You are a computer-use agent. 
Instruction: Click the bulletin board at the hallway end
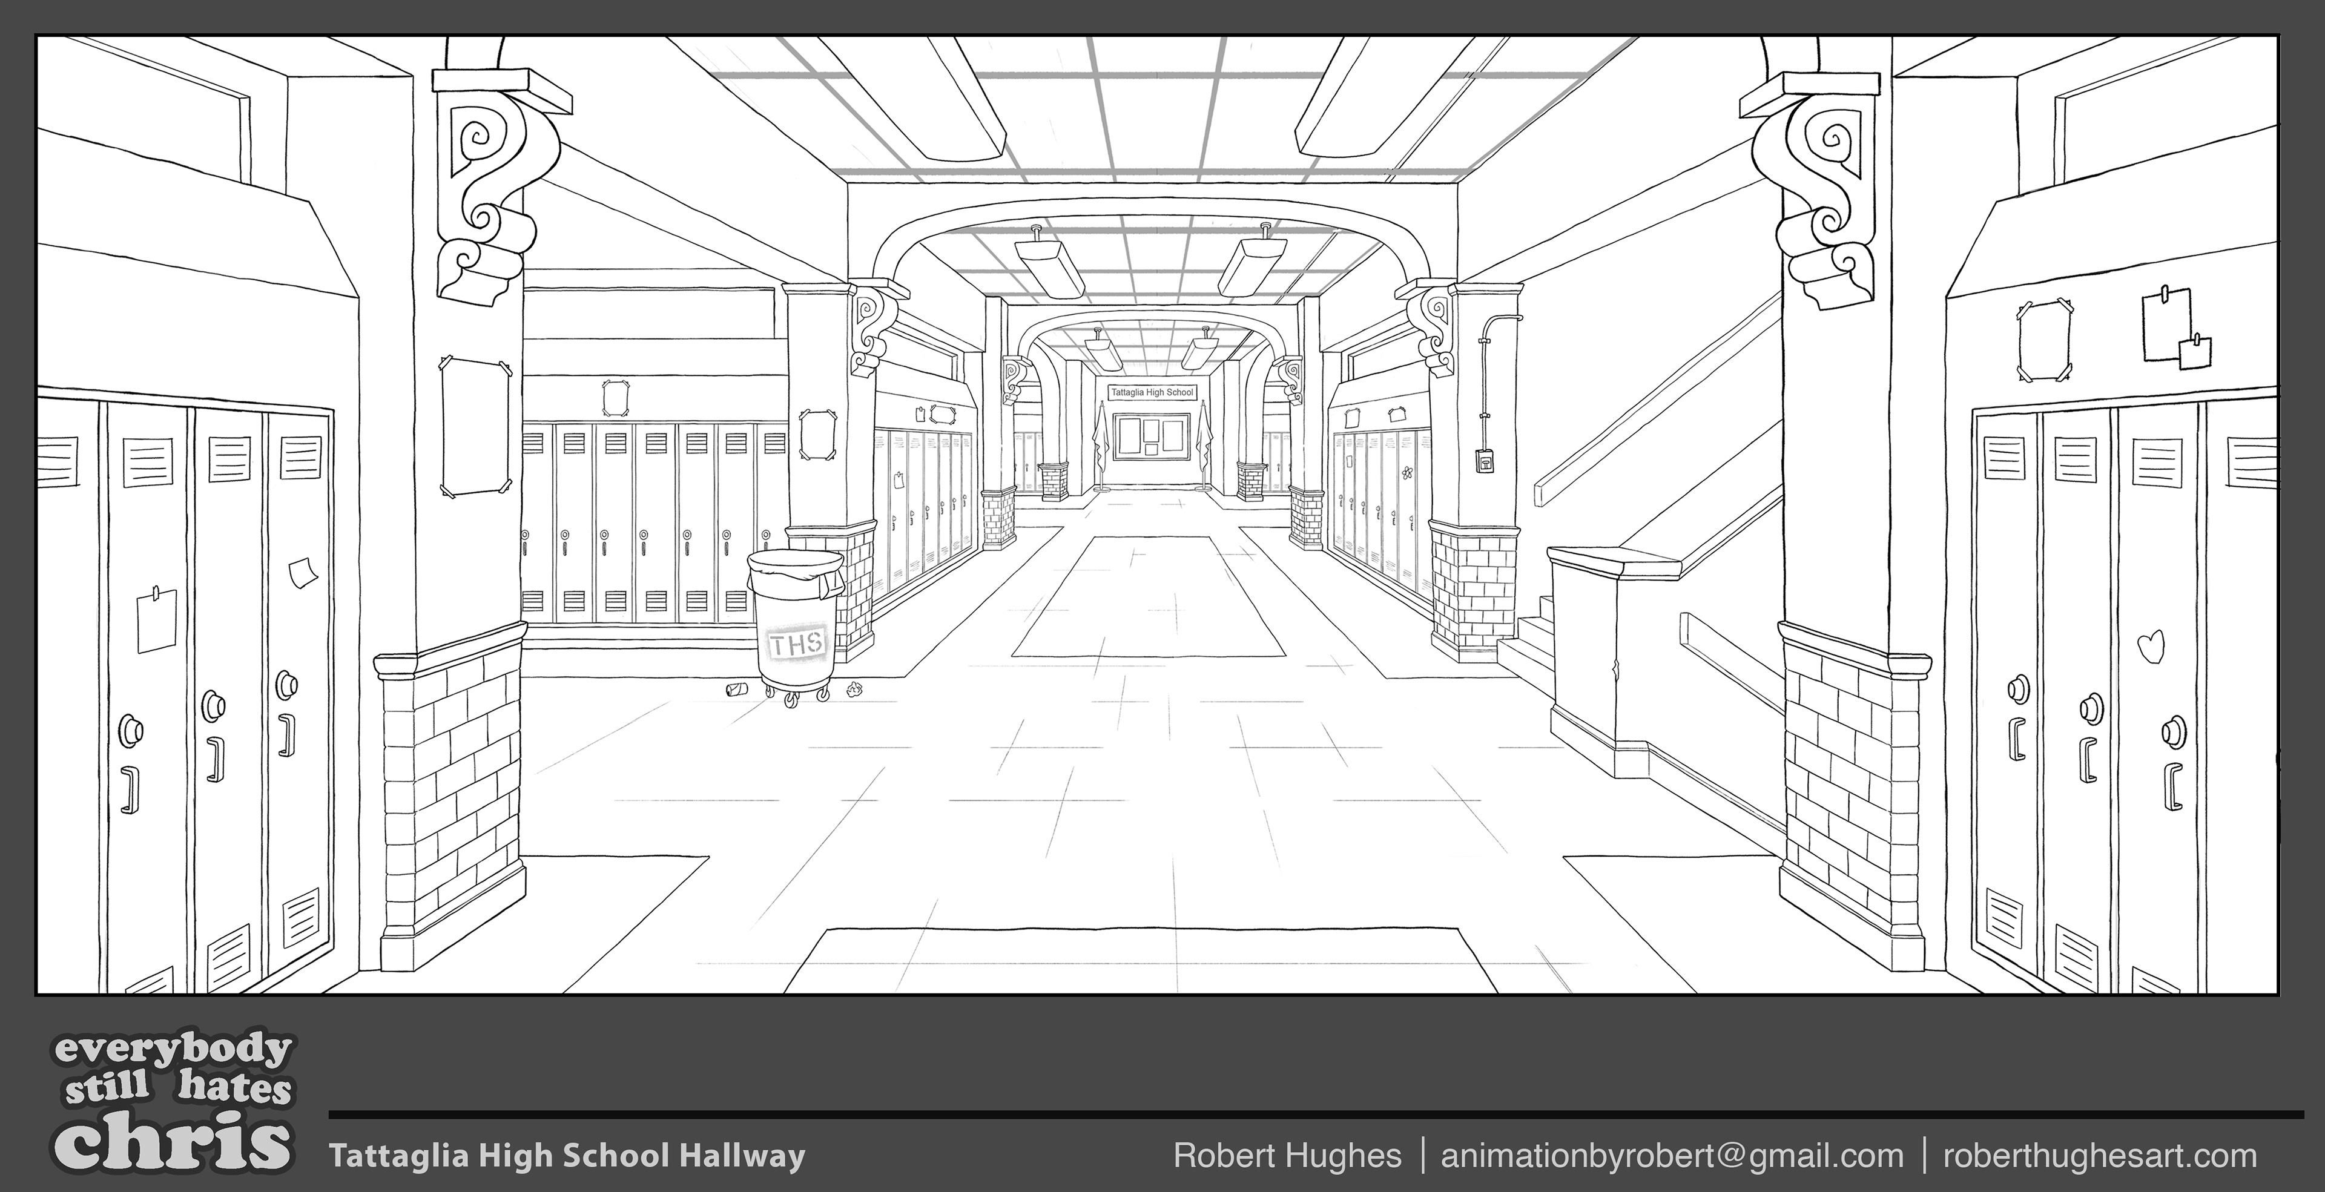click(1151, 436)
